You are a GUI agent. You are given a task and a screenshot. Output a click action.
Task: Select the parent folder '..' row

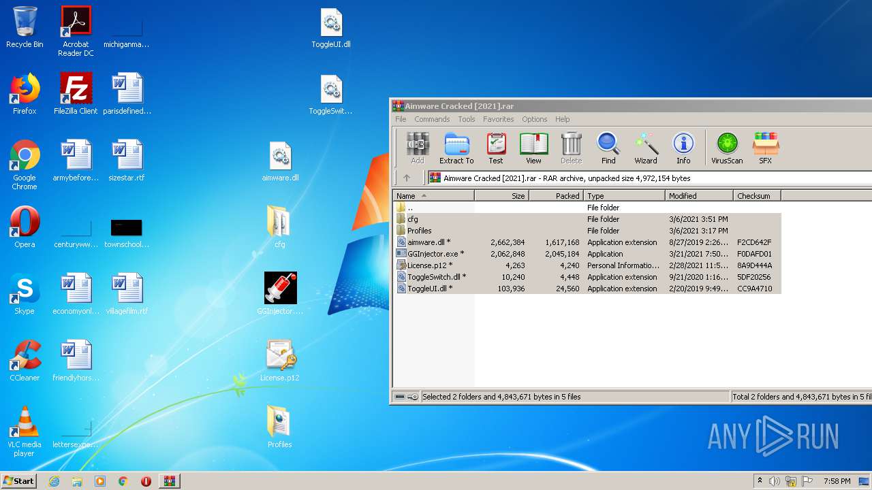[587, 208]
